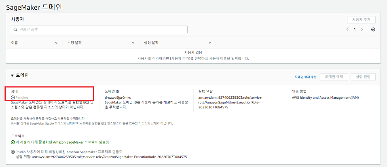Sort users by 수정 날짜 column arrow
387x167 pixels.
[x=133, y=43]
